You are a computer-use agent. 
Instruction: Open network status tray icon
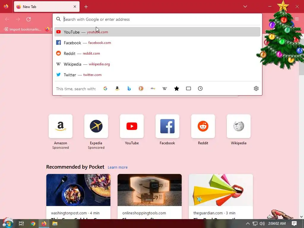coord(255,224)
